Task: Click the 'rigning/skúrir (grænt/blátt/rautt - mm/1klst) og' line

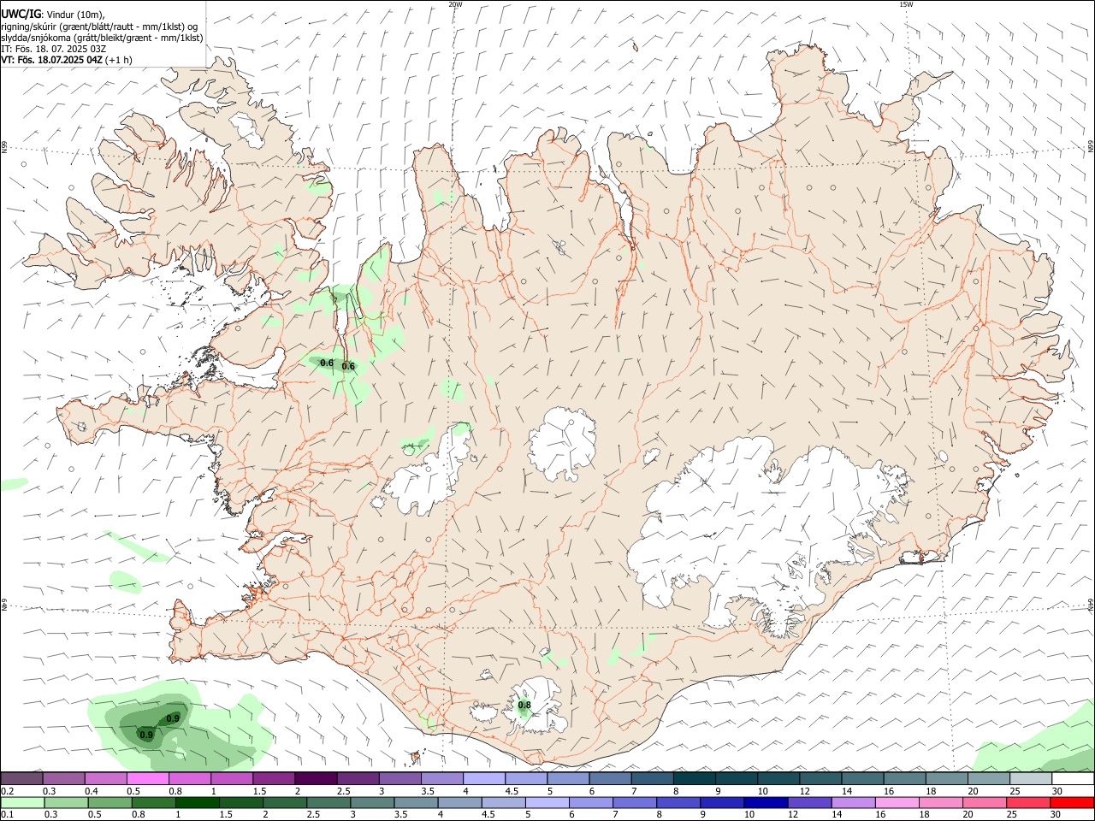Action: (99, 27)
